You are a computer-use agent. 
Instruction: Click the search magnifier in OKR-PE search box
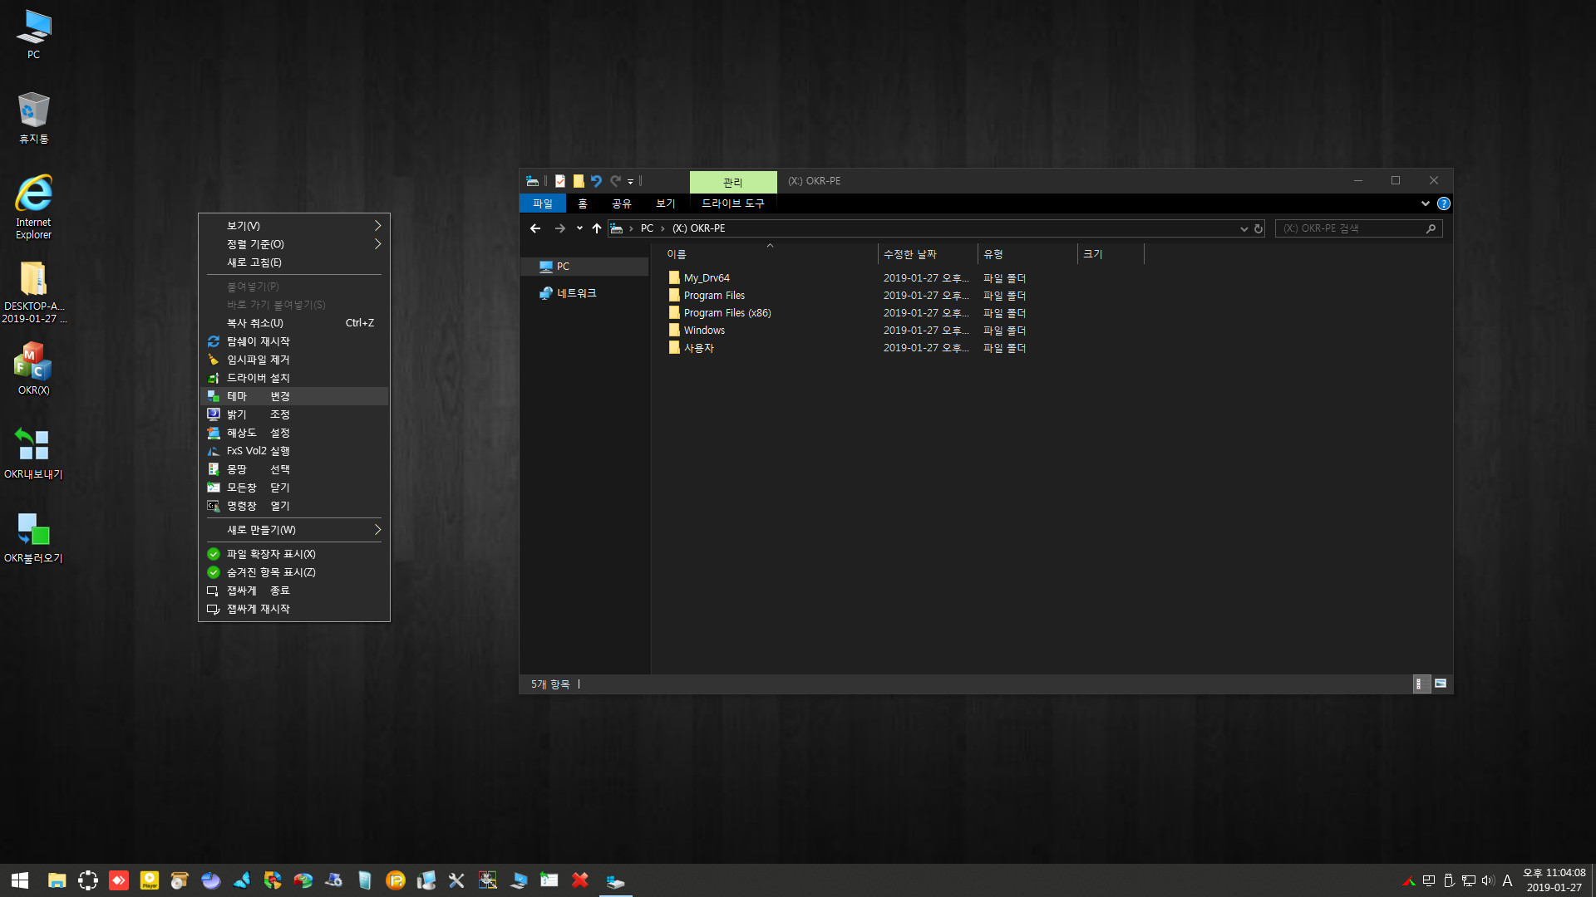(1431, 228)
